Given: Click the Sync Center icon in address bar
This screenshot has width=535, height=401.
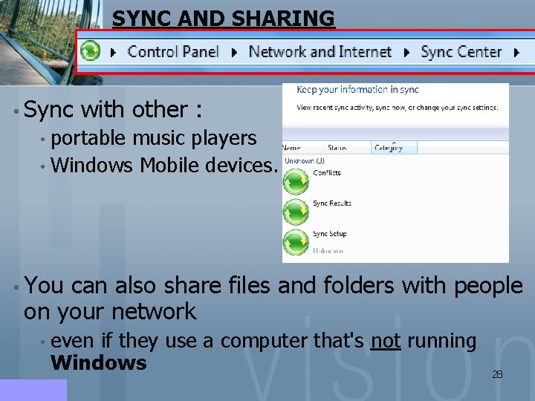Looking at the screenshot, I should pos(90,50).
